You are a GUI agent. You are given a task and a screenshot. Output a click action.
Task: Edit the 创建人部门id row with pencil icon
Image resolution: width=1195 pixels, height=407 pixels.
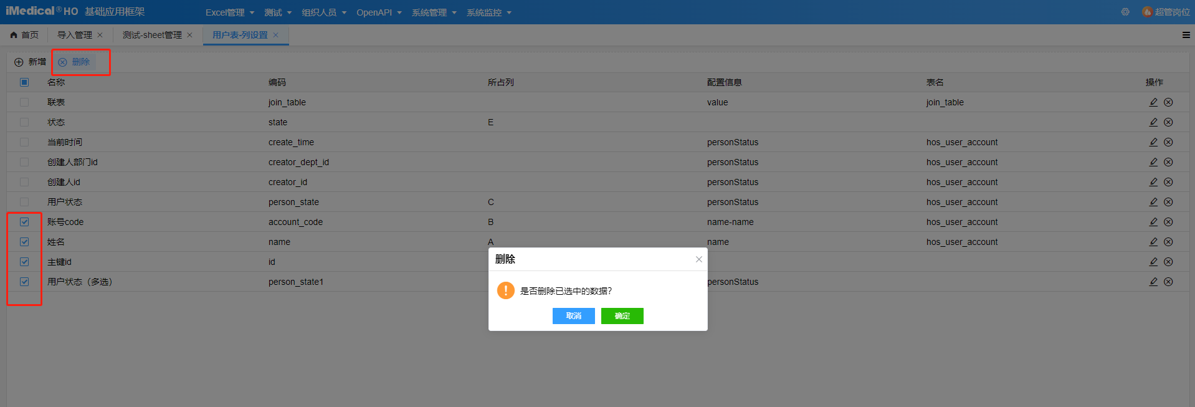click(1153, 162)
